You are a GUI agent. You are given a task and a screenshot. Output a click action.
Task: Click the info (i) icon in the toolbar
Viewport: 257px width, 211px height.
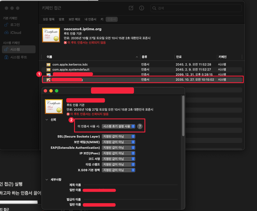(x=142, y=8)
